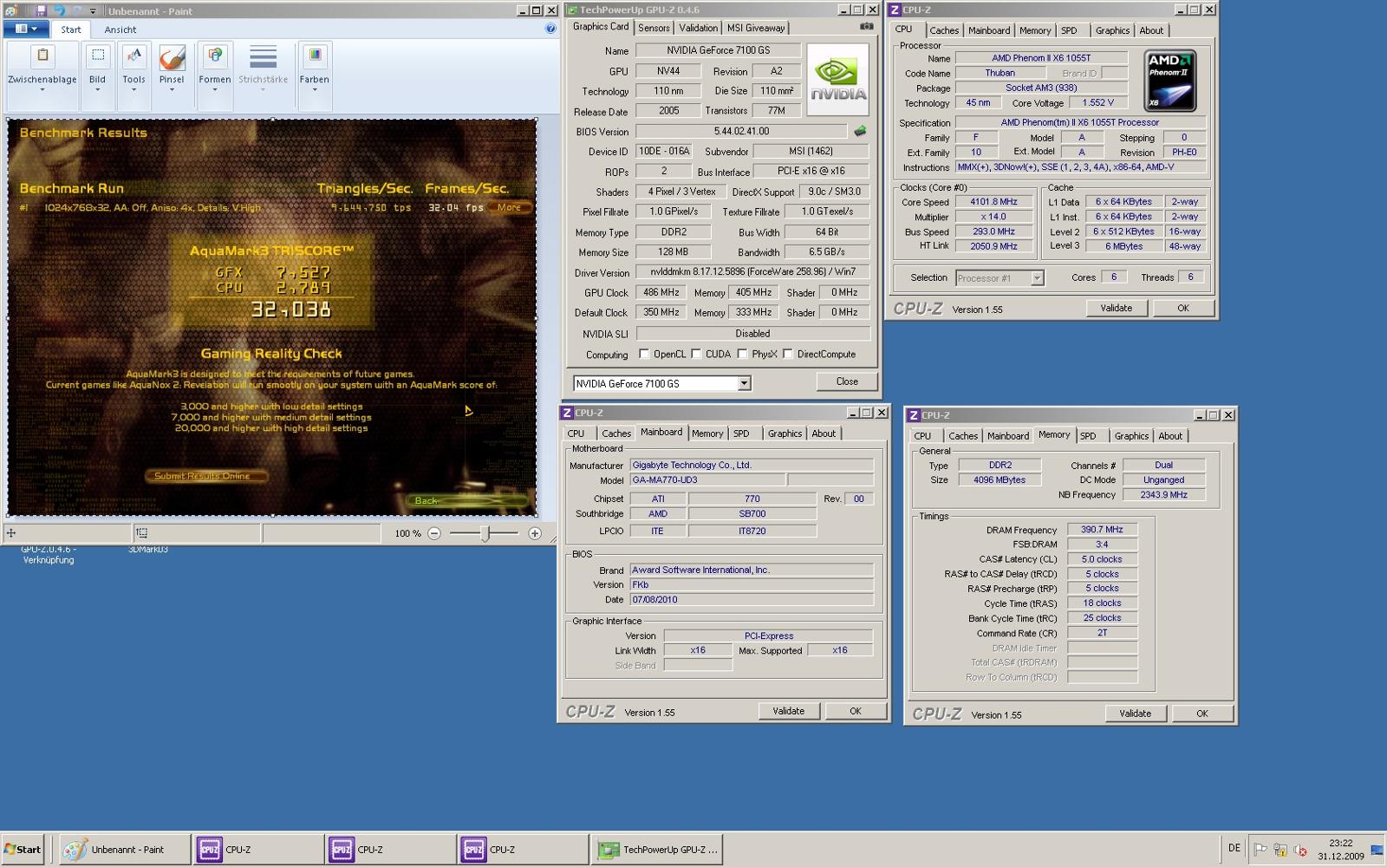This screenshot has height=867, width=1387.
Task: Click the Windows Start button
Action: click(x=23, y=850)
